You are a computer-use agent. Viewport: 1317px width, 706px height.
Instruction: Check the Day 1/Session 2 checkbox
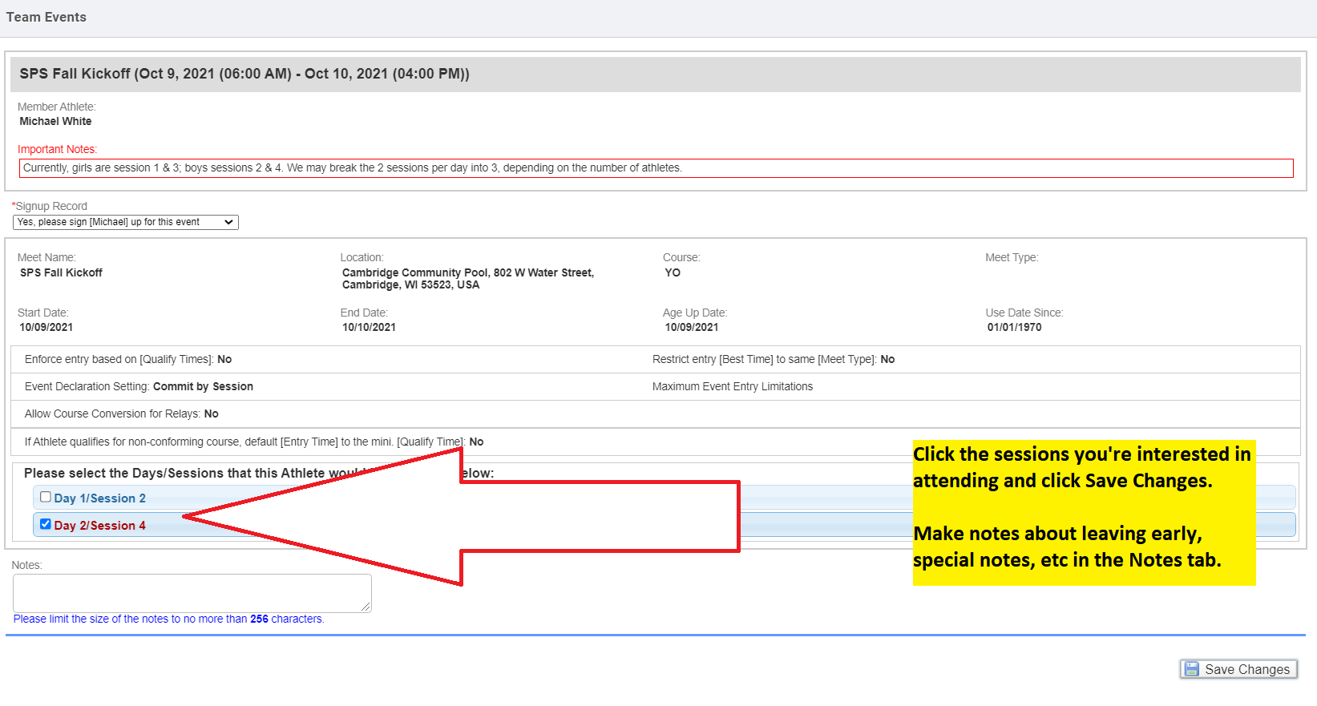[x=46, y=497]
